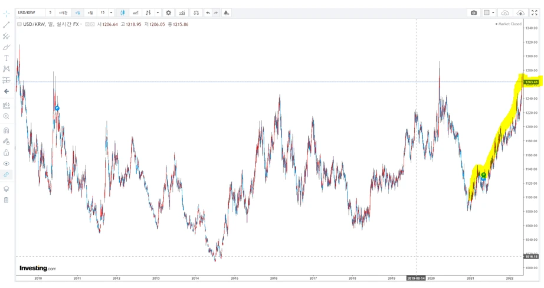
Task: Expand the chart layout dropdown arrow
Action: point(493,13)
